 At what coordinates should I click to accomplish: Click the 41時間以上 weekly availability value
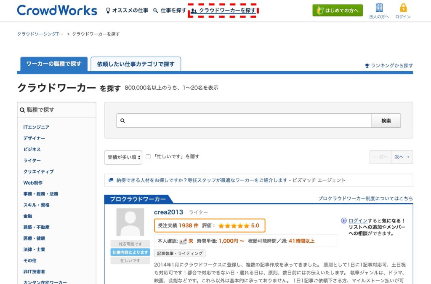point(301,241)
